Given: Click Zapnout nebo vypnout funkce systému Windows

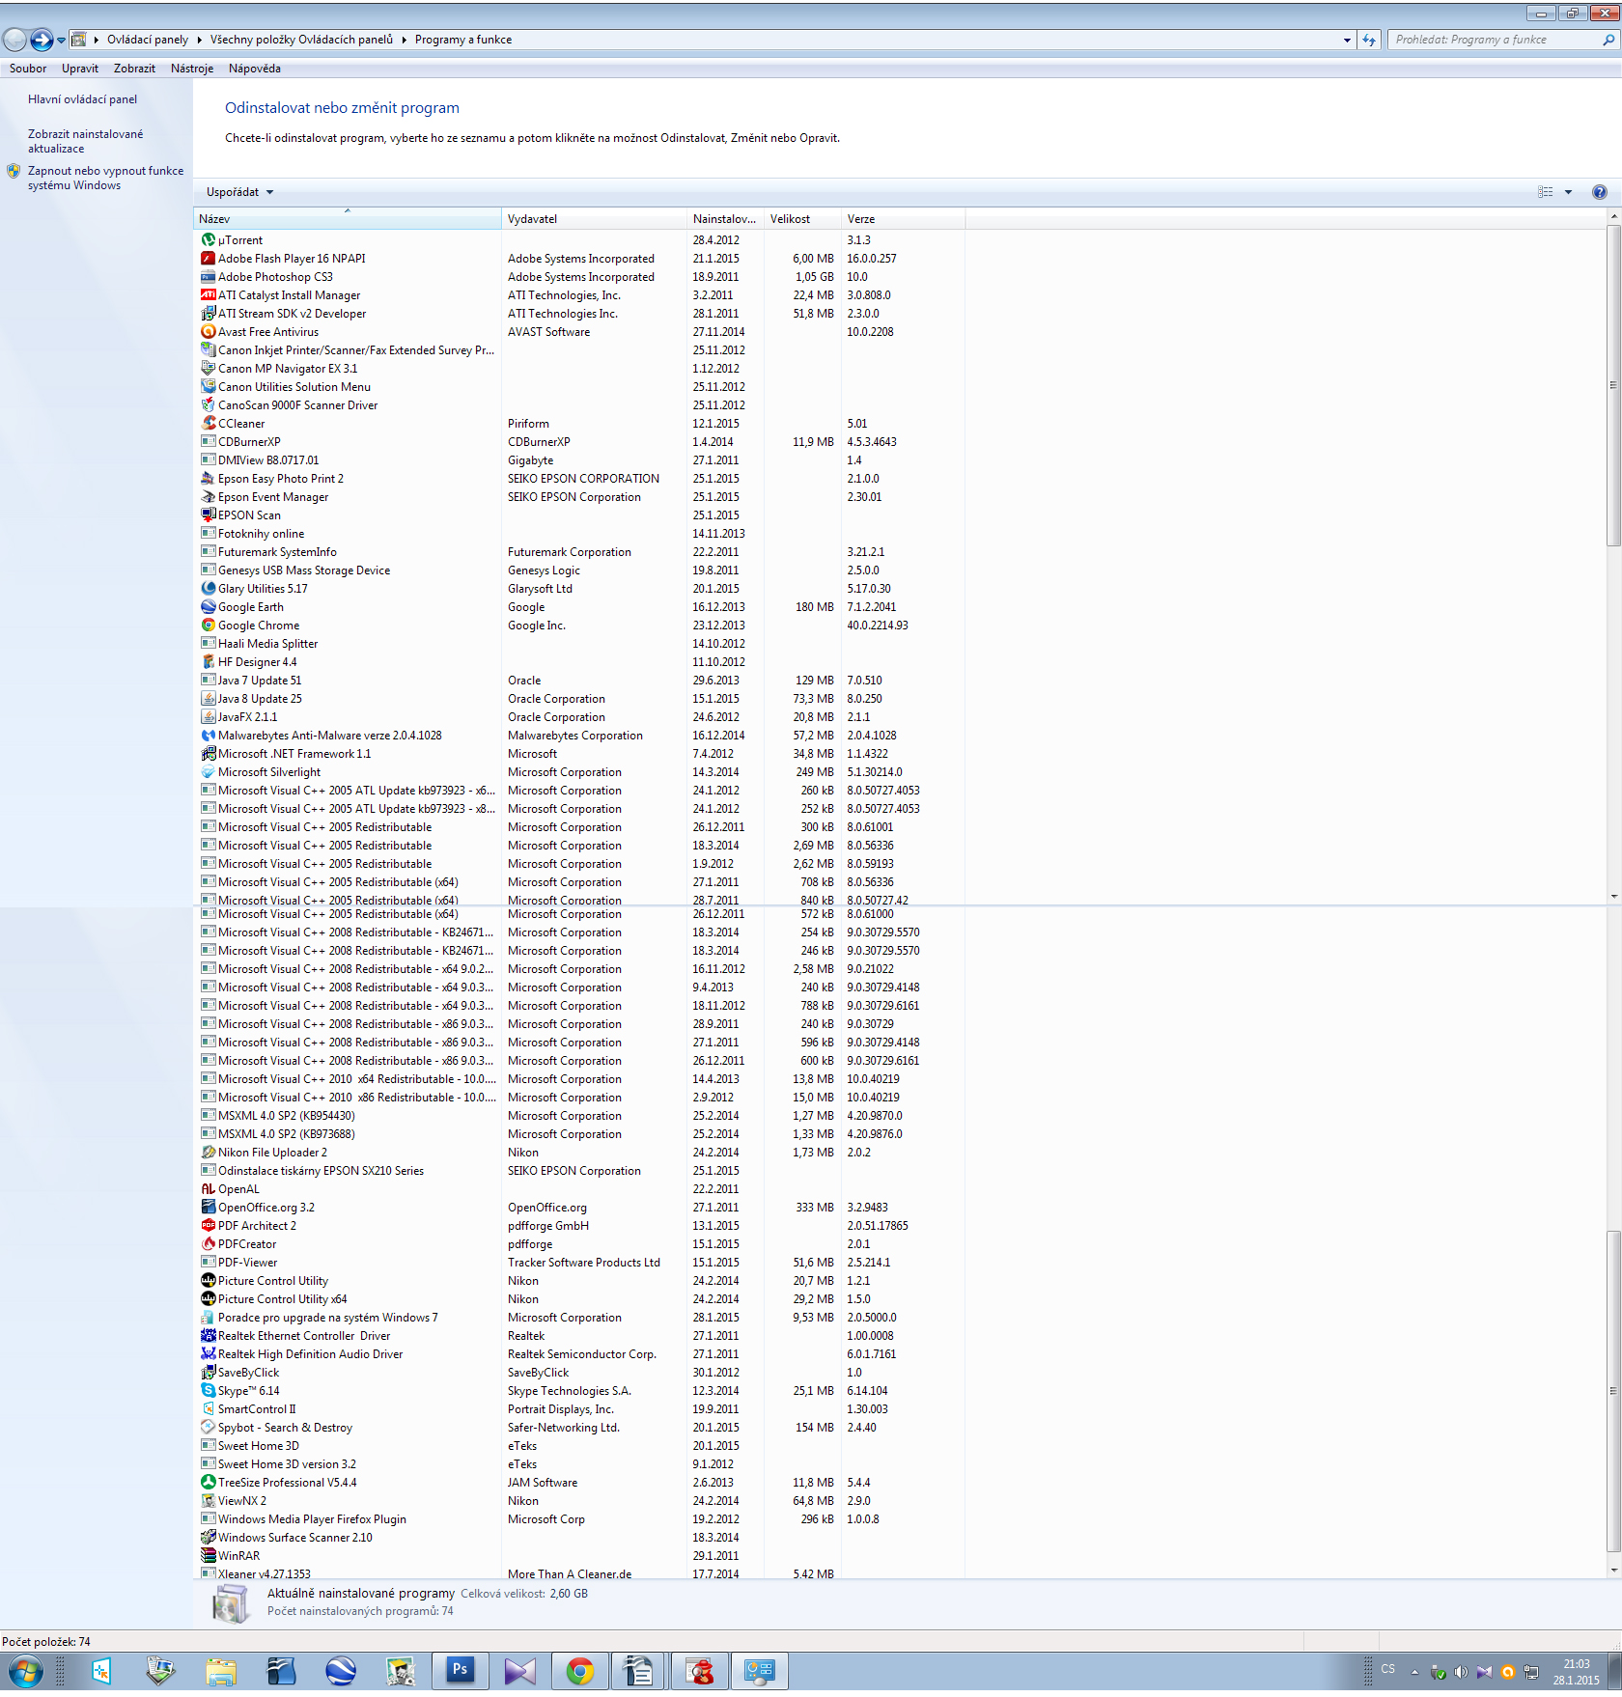Looking at the screenshot, I should pyautogui.click(x=104, y=178).
